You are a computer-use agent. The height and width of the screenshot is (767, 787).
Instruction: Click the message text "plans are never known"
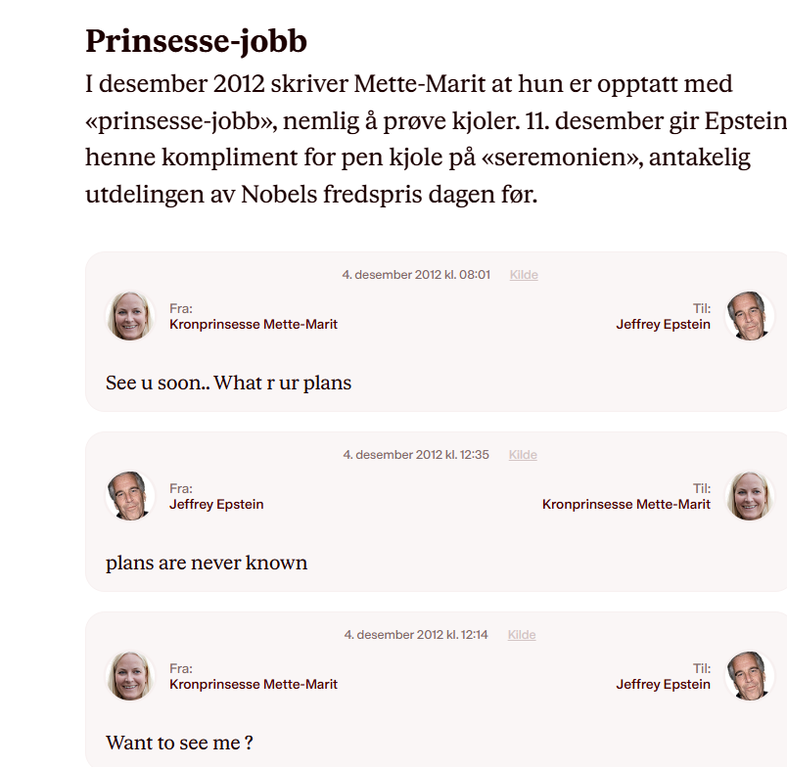click(207, 563)
